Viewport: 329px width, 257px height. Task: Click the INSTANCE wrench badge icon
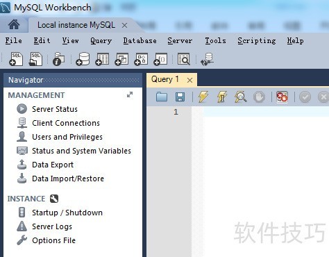(x=54, y=199)
